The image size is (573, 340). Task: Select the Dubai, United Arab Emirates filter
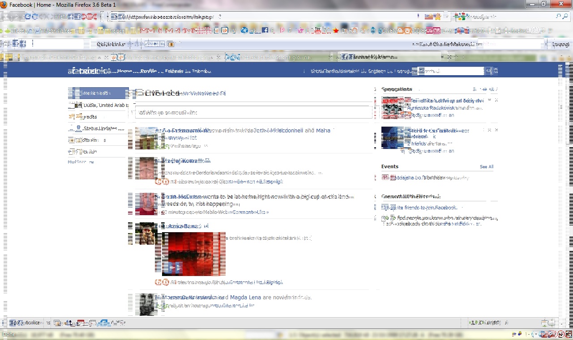click(98, 105)
